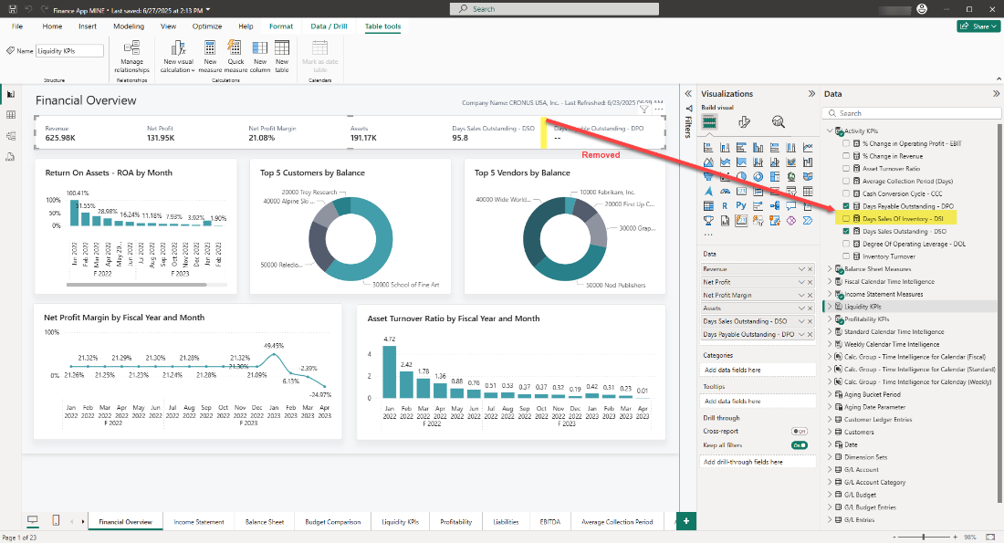Switch to mobile layout icon at bottom
Screen dimensions: 1004x543
56,520
